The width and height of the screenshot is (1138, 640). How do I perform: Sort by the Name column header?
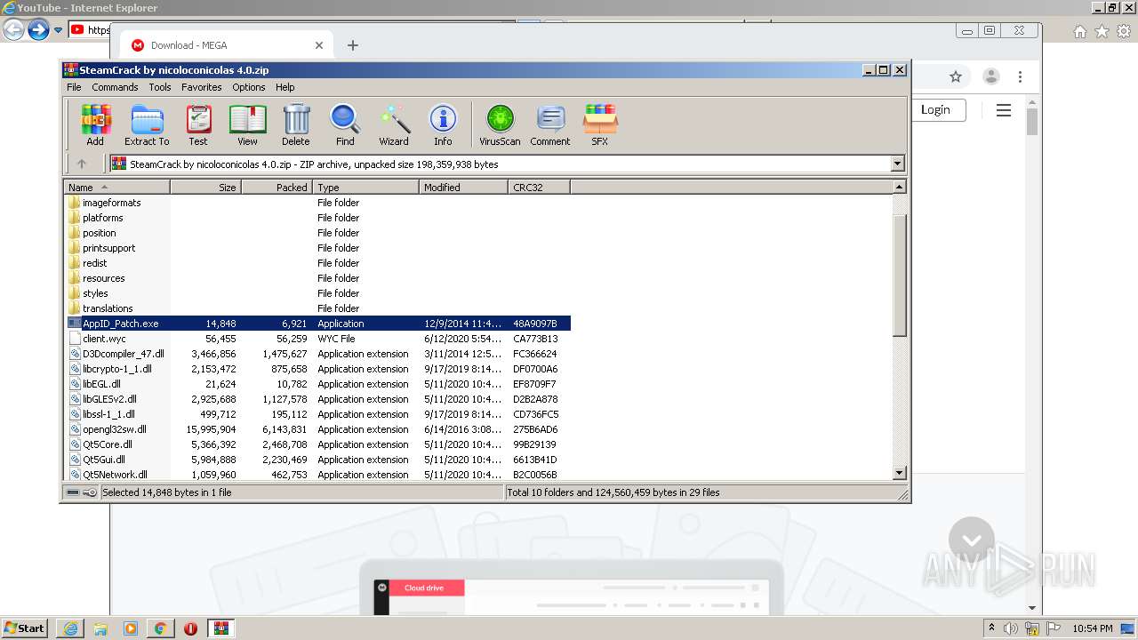[x=116, y=188]
